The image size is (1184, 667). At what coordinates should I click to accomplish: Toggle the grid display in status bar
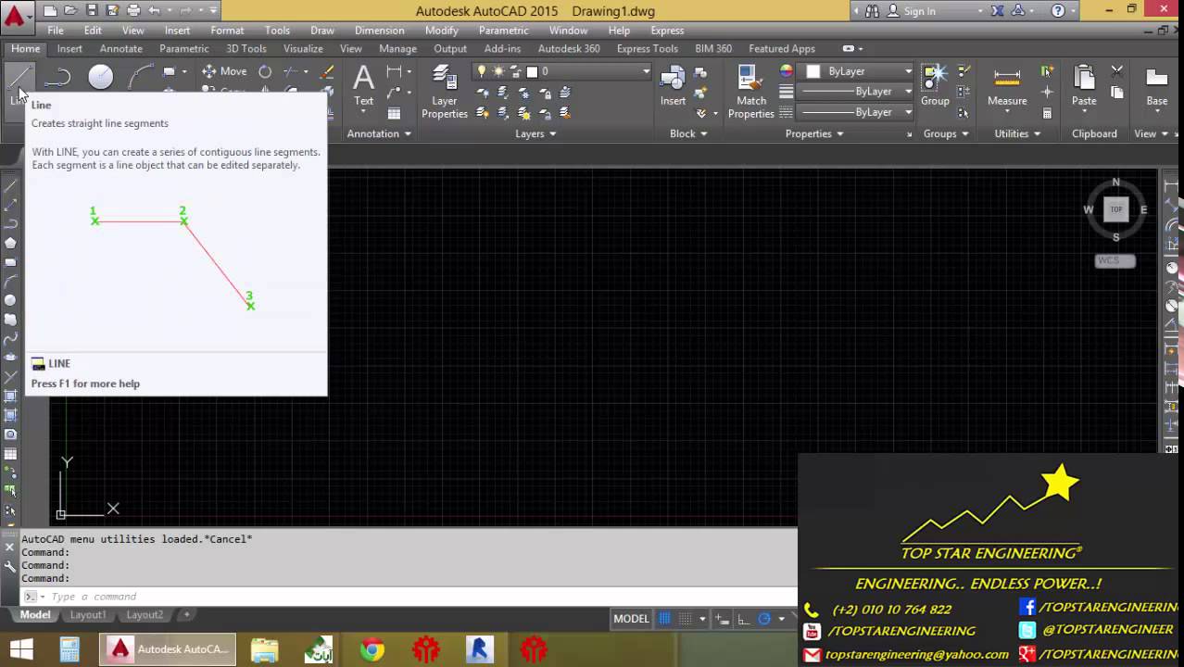[664, 619]
